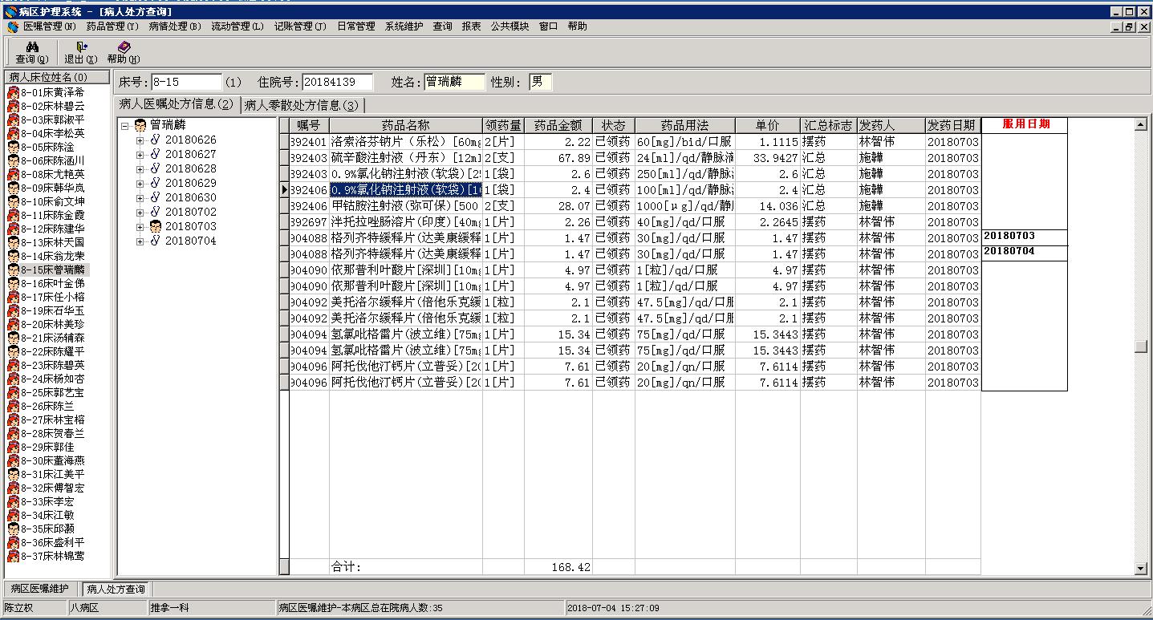Click the 姓名 field showing 曾瑞麟
The width and height of the screenshot is (1153, 620).
pos(455,82)
